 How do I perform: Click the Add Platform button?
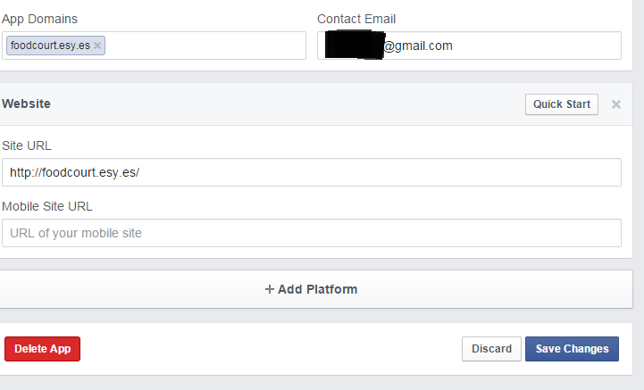[312, 289]
